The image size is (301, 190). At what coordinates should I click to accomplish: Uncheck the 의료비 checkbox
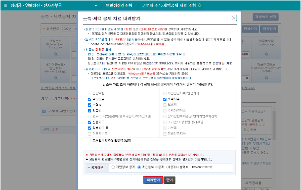click(x=89, y=111)
